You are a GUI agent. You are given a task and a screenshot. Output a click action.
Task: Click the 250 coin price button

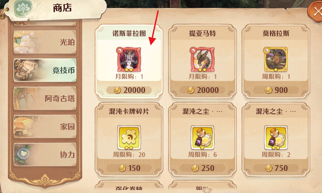pos(202,168)
